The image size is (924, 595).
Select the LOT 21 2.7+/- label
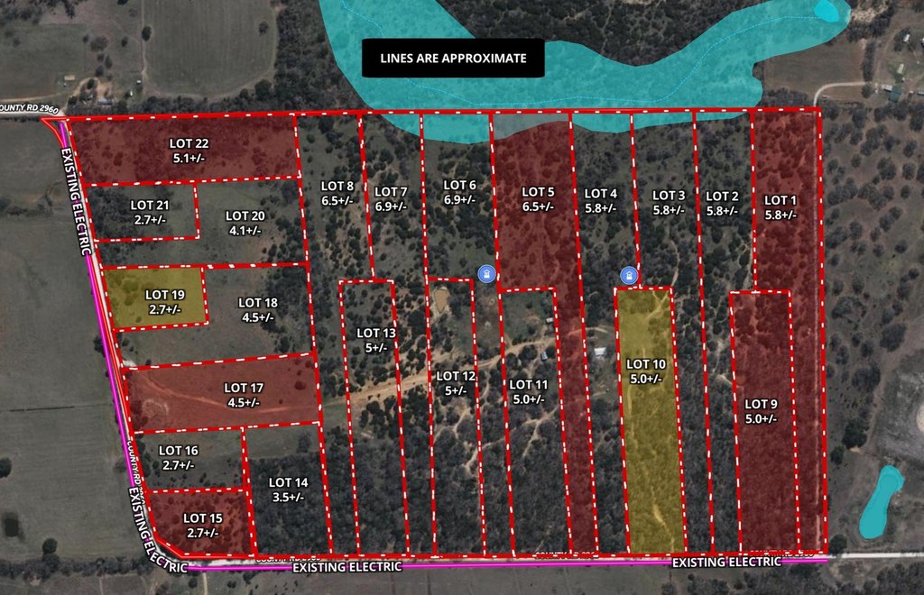[150, 213]
